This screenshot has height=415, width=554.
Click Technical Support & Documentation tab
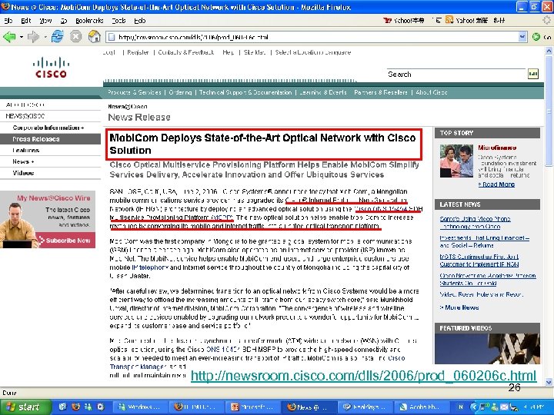pos(245,92)
